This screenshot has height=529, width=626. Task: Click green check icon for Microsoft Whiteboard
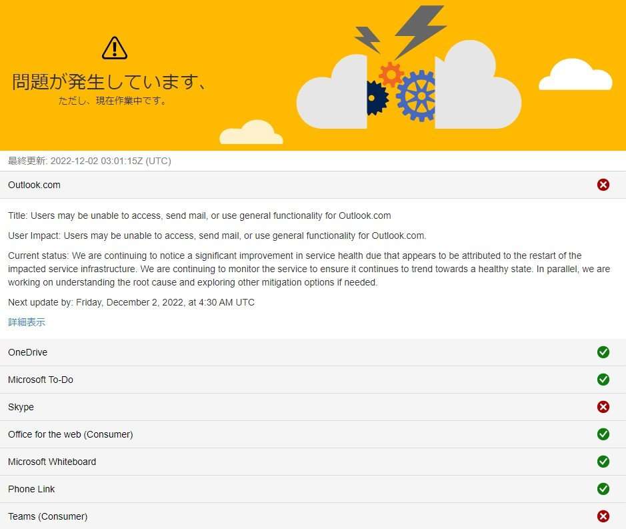603,462
